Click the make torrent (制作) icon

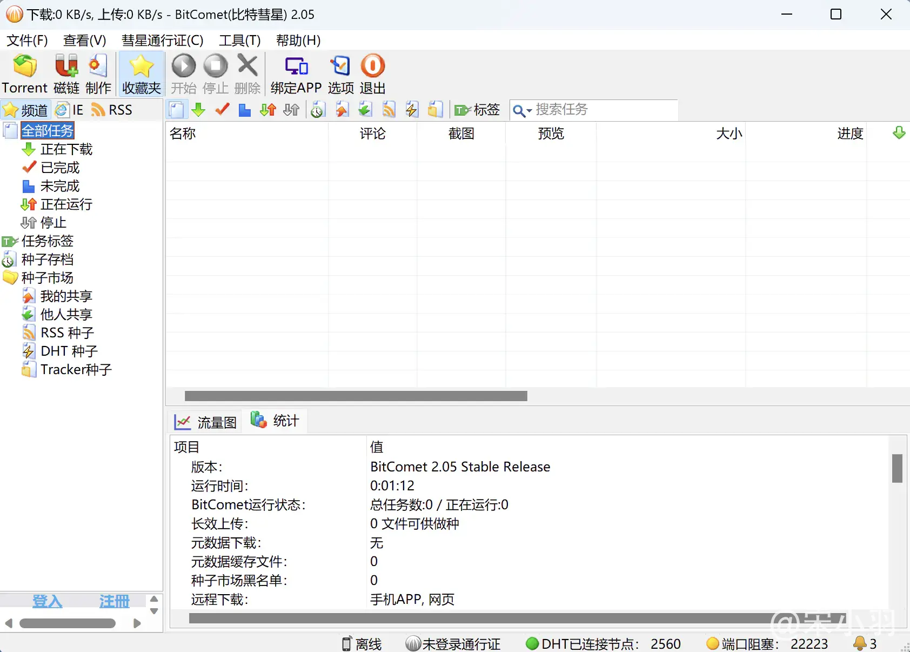point(98,67)
